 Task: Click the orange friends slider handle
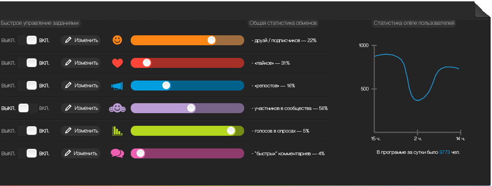211,40
